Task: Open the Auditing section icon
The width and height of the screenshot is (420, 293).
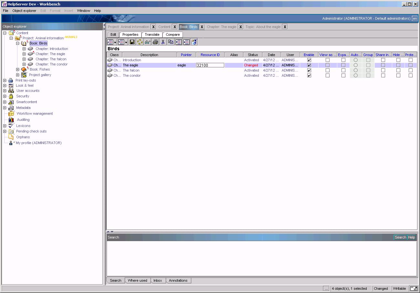Action: point(11,120)
